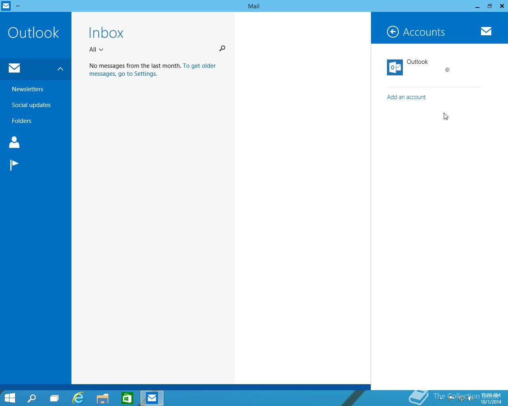Open the app options ellipsis in title bar
This screenshot has width=508, height=406.
18,6
